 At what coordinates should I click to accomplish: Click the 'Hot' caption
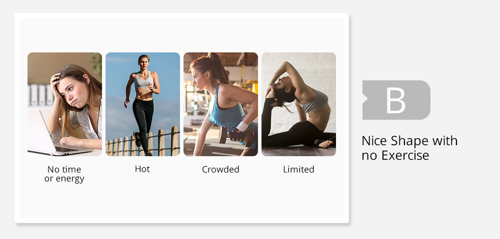coord(142,169)
